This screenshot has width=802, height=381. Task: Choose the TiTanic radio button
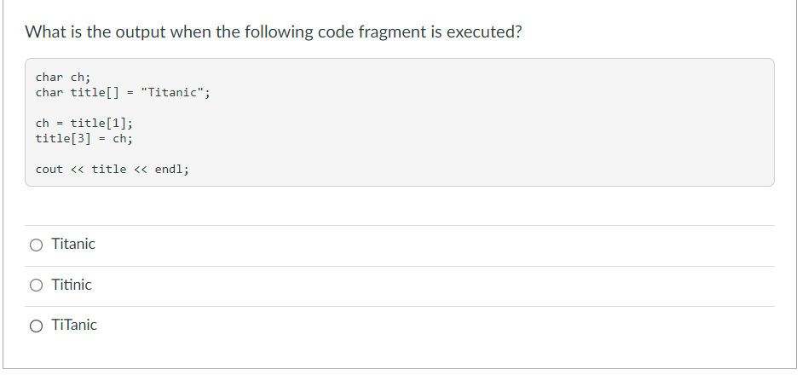tap(37, 326)
